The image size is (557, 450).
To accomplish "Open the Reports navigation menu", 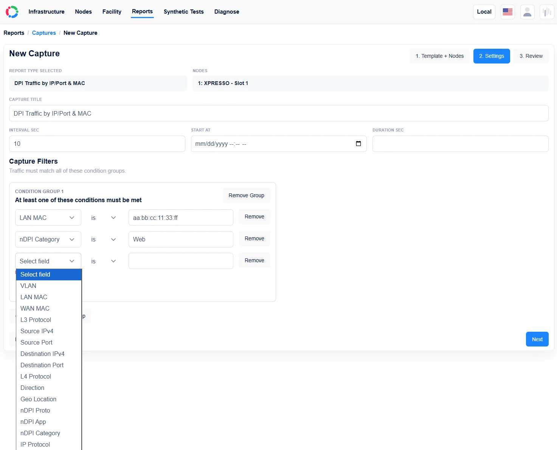I will pos(142,11).
